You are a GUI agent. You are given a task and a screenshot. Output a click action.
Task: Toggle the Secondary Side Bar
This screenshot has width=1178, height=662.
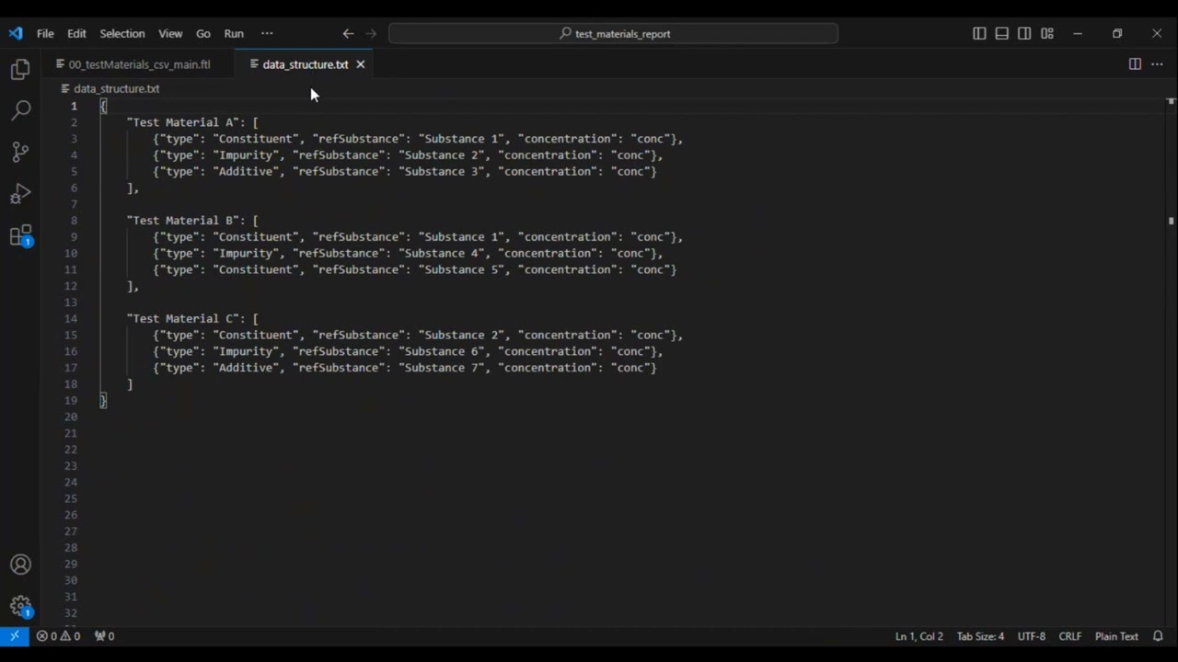click(x=1024, y=34)
